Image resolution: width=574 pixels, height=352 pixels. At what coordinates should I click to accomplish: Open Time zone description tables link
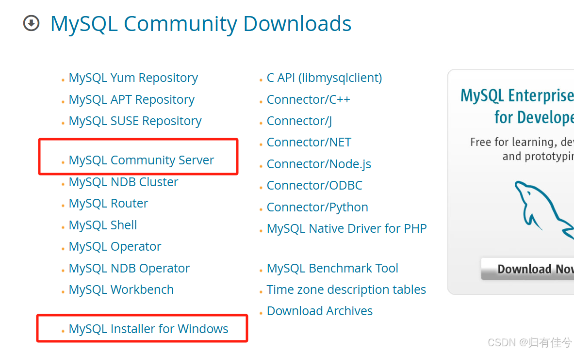[346, 290]
